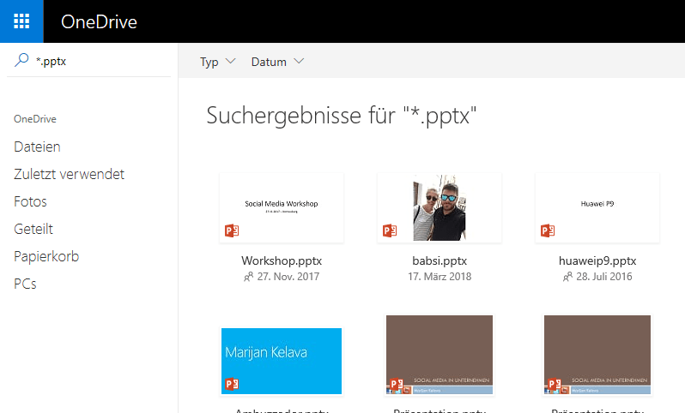Screen dimensions: 685x413
Task: Select the Social Media Workshop thumbnail
Action: tap(282, 207)
